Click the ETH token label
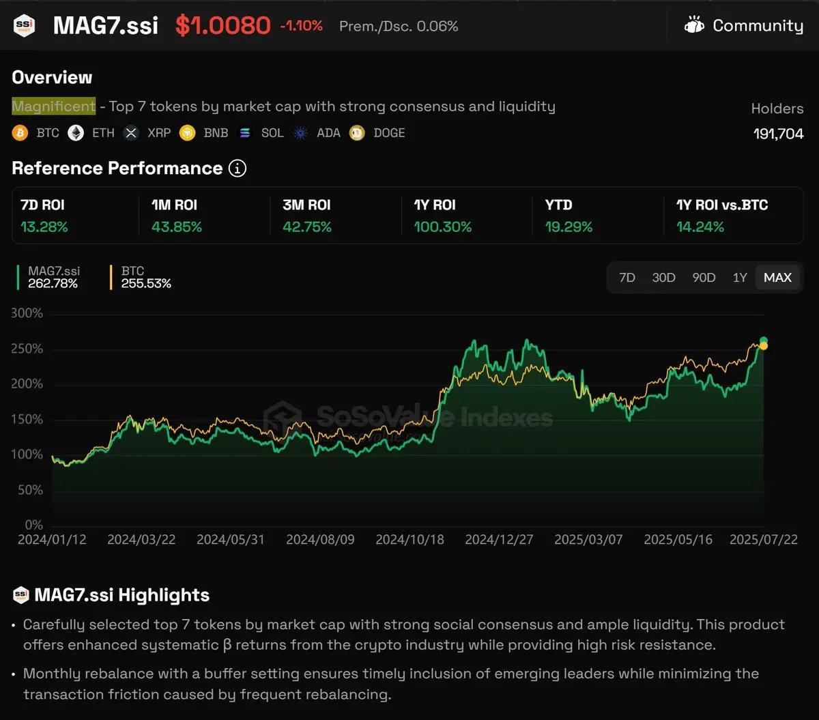This screenshot has height=720, width=819. (x=103, y=133)
